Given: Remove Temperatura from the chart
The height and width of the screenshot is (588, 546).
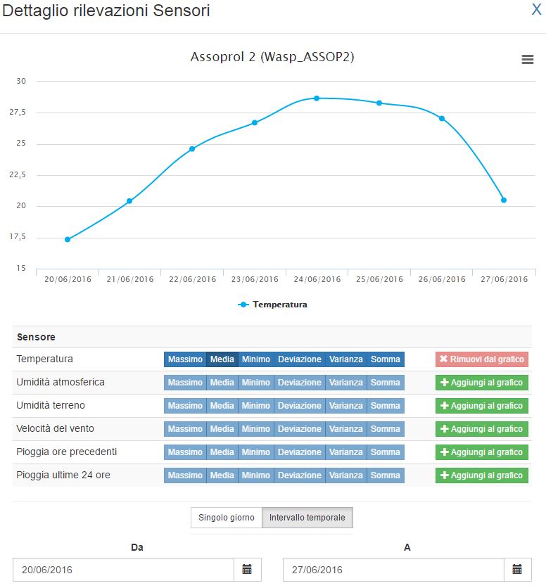Looking at the screenshot, I should (x=482, y=359).
